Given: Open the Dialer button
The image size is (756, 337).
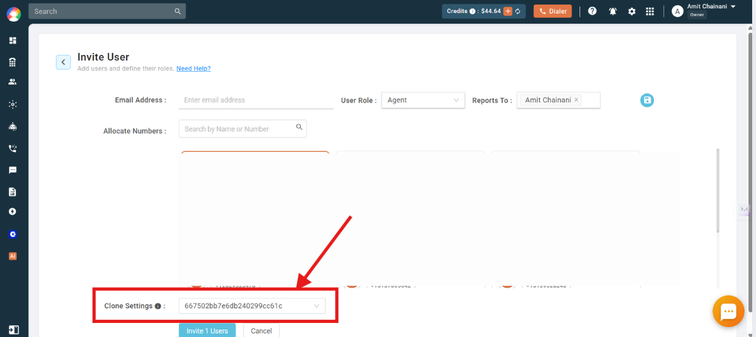Looking at the screenshot, I should [x=553, y=11].
